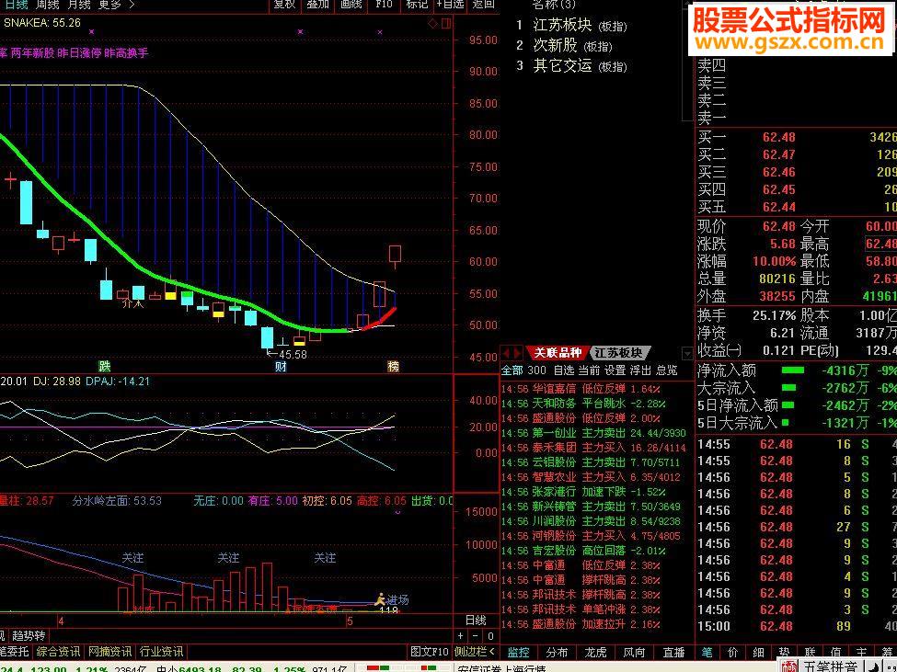897x672 pixels.
Task: Open monitor 设置 settings
Action: coord(615,370)
